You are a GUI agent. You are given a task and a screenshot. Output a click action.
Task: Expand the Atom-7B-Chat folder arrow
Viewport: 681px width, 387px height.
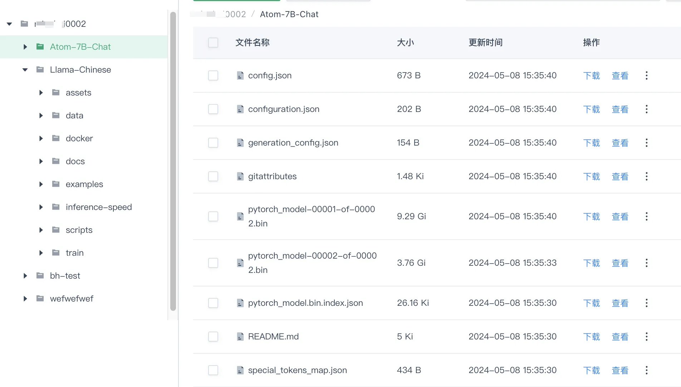(x=25, y=47)
